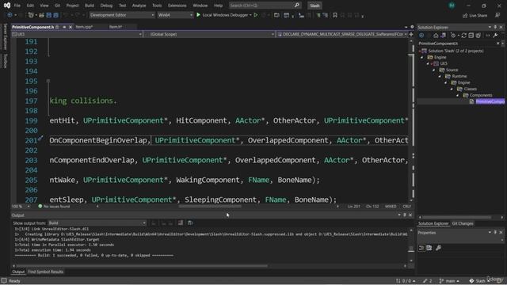Click the user account avatar
The image size is (507, 285).
452,6
